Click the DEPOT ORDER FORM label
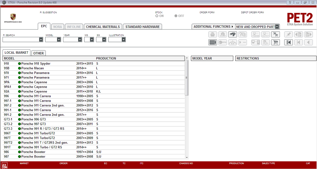The height and width of the screenshot is (169, 317). 253,13
